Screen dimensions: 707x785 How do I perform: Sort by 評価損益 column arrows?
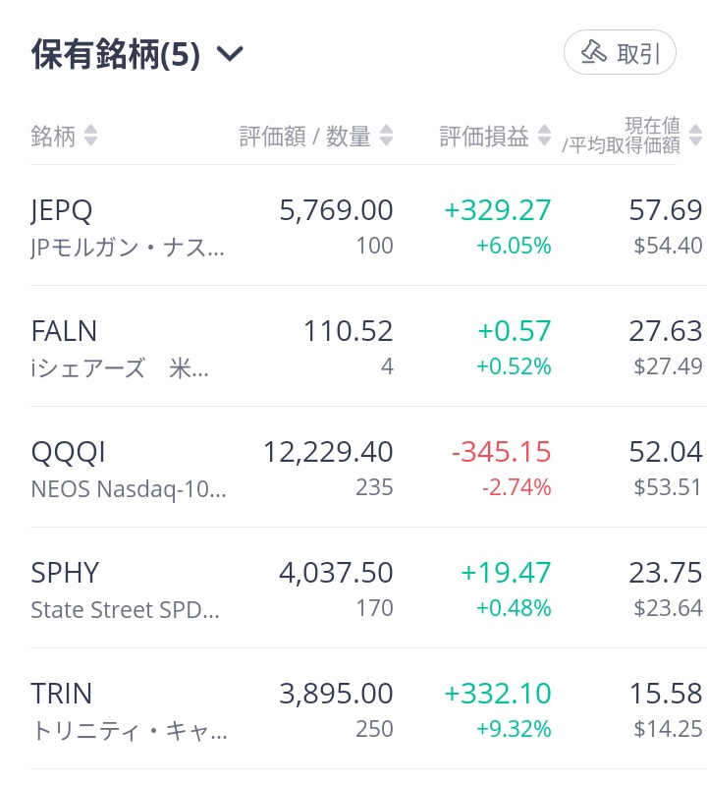click(544, 136)
